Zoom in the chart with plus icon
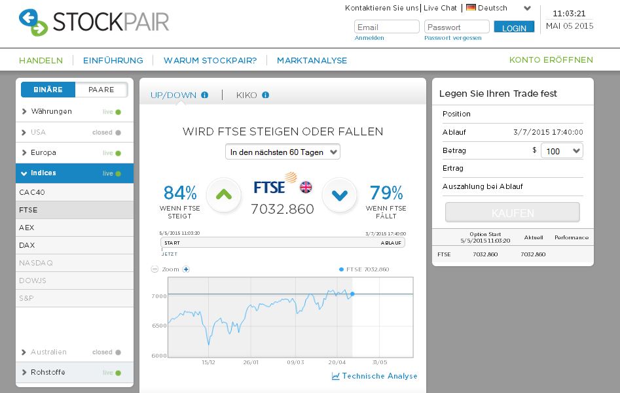620x393 pixels. (x=186, y=269)
